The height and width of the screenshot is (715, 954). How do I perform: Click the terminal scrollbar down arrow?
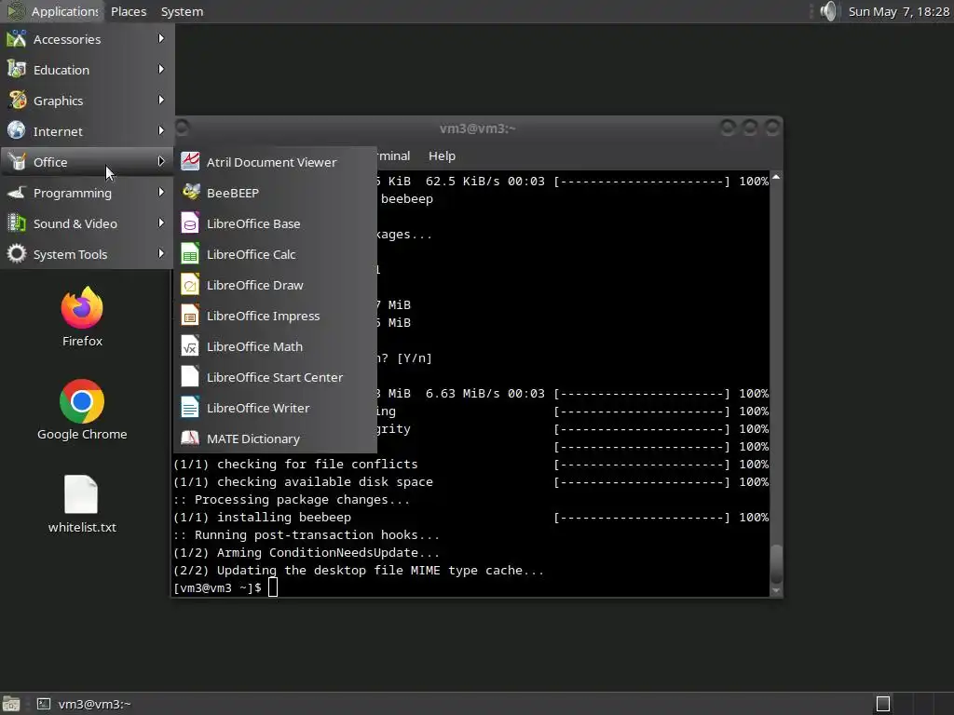[x=776, y=589]
